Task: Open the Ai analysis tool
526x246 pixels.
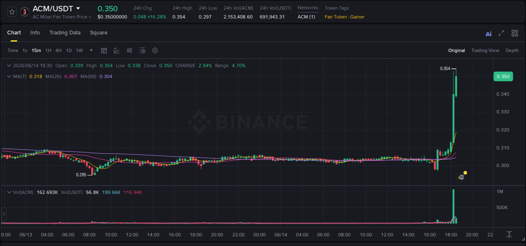Action: [489, 34]
